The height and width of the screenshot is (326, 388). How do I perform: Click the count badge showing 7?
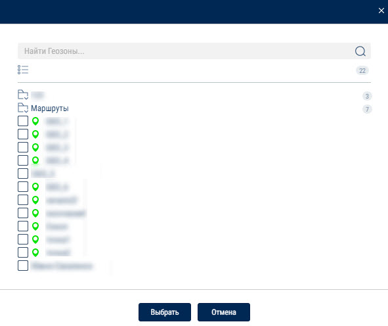(367, 109)
